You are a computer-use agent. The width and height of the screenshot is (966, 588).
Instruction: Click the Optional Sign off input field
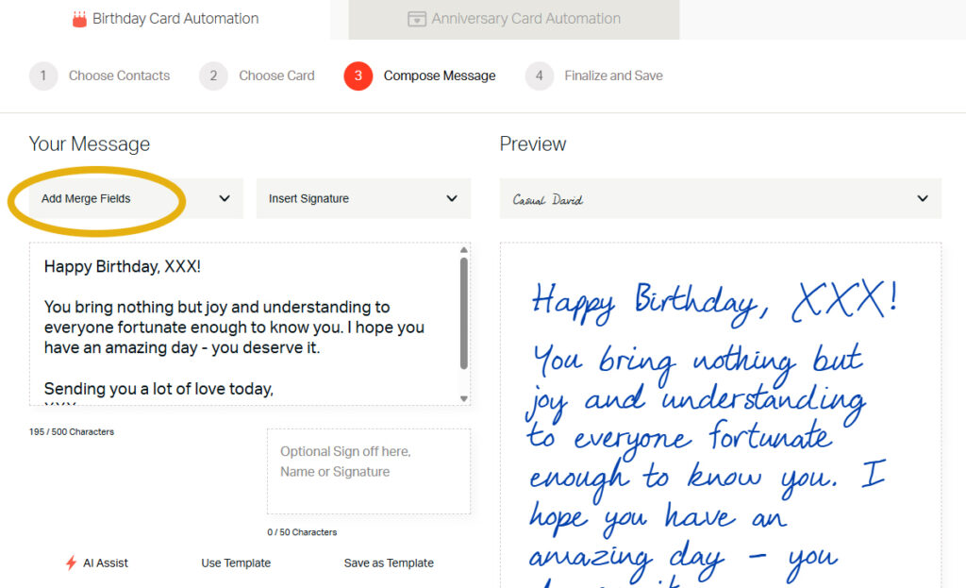(369, 472)
